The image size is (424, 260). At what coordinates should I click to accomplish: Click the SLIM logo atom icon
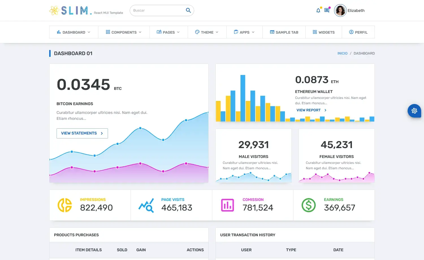54,10
